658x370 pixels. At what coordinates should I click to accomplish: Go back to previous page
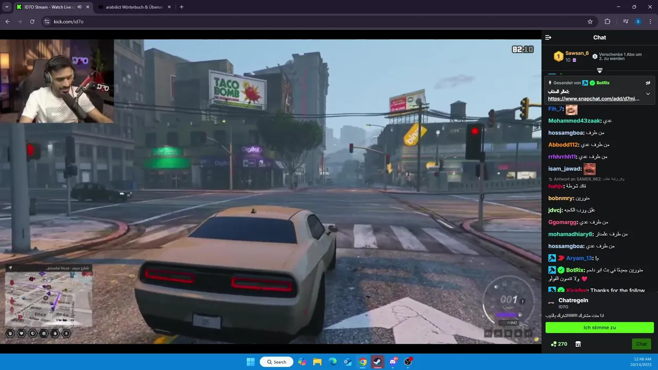click(x=7, y=22)
